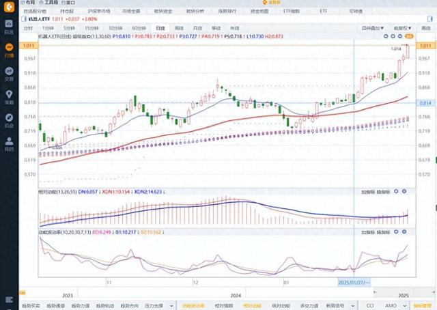This screenshot has width=437, height=310.
Task: Click 换指标 in 动能波动率 panel
Action: point(383,232)
